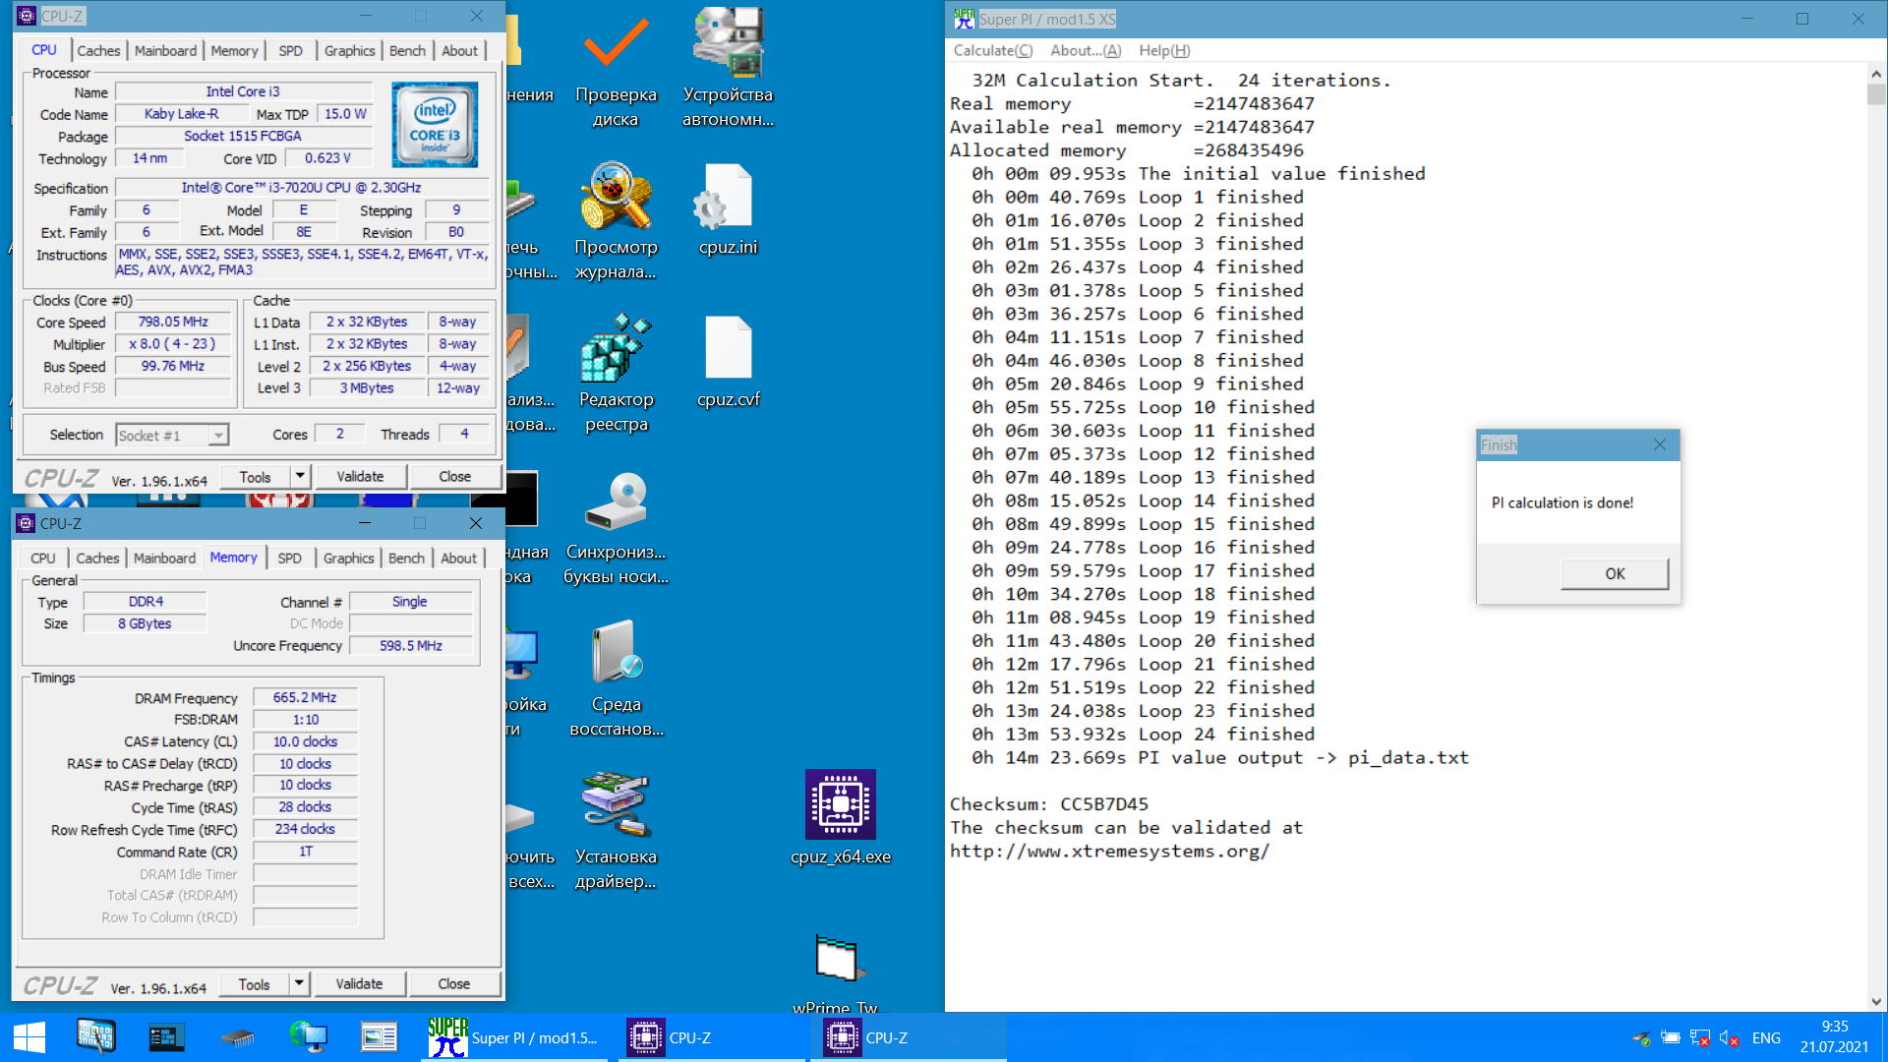This screenshot has height=1062, width=1888.
Task: Click the memory Size value 8 GBytes
Action: tap(145, 623)
